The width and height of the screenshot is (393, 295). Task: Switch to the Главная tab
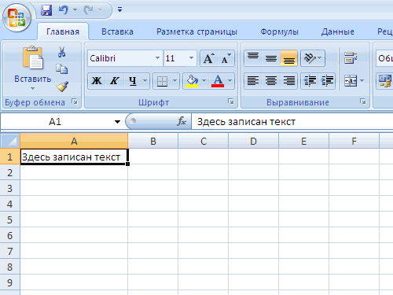pyautogui.click(x=63, y=31)
